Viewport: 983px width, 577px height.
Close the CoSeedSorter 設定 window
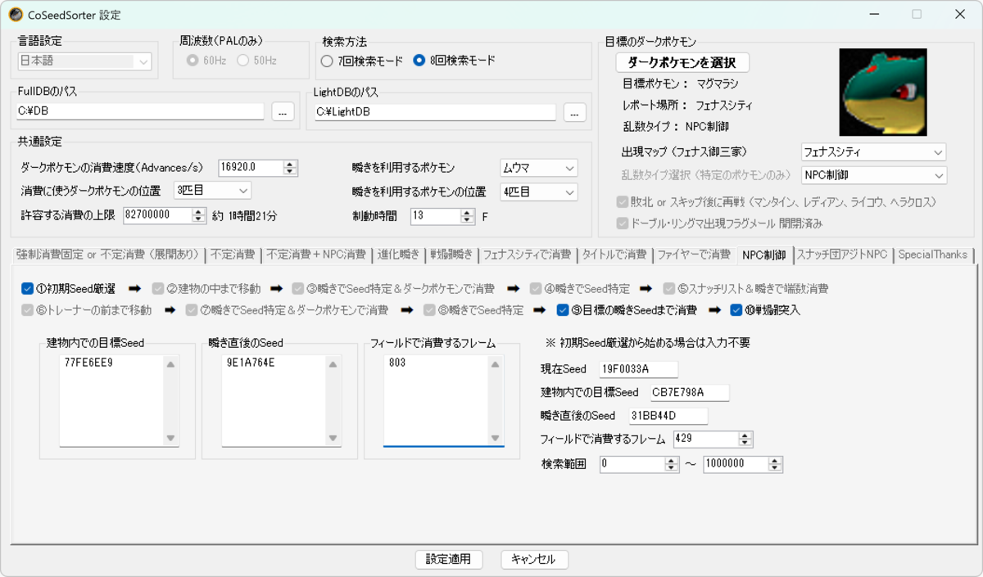(959, 15)
